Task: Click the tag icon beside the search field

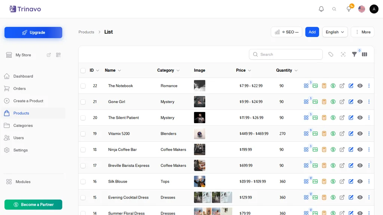Action: [331, 54]
